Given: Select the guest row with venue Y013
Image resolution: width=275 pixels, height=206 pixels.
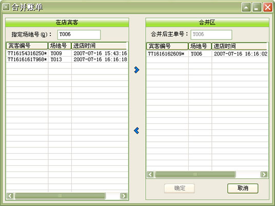Looking at the screenshot, I should [67, 60].
